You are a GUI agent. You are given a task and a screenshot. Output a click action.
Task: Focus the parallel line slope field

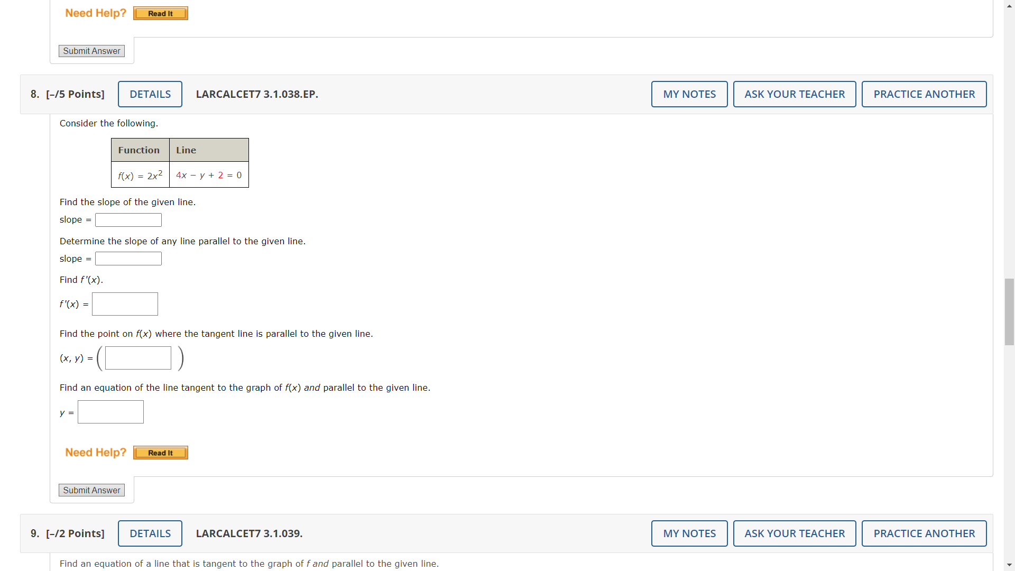pos(128,259)
